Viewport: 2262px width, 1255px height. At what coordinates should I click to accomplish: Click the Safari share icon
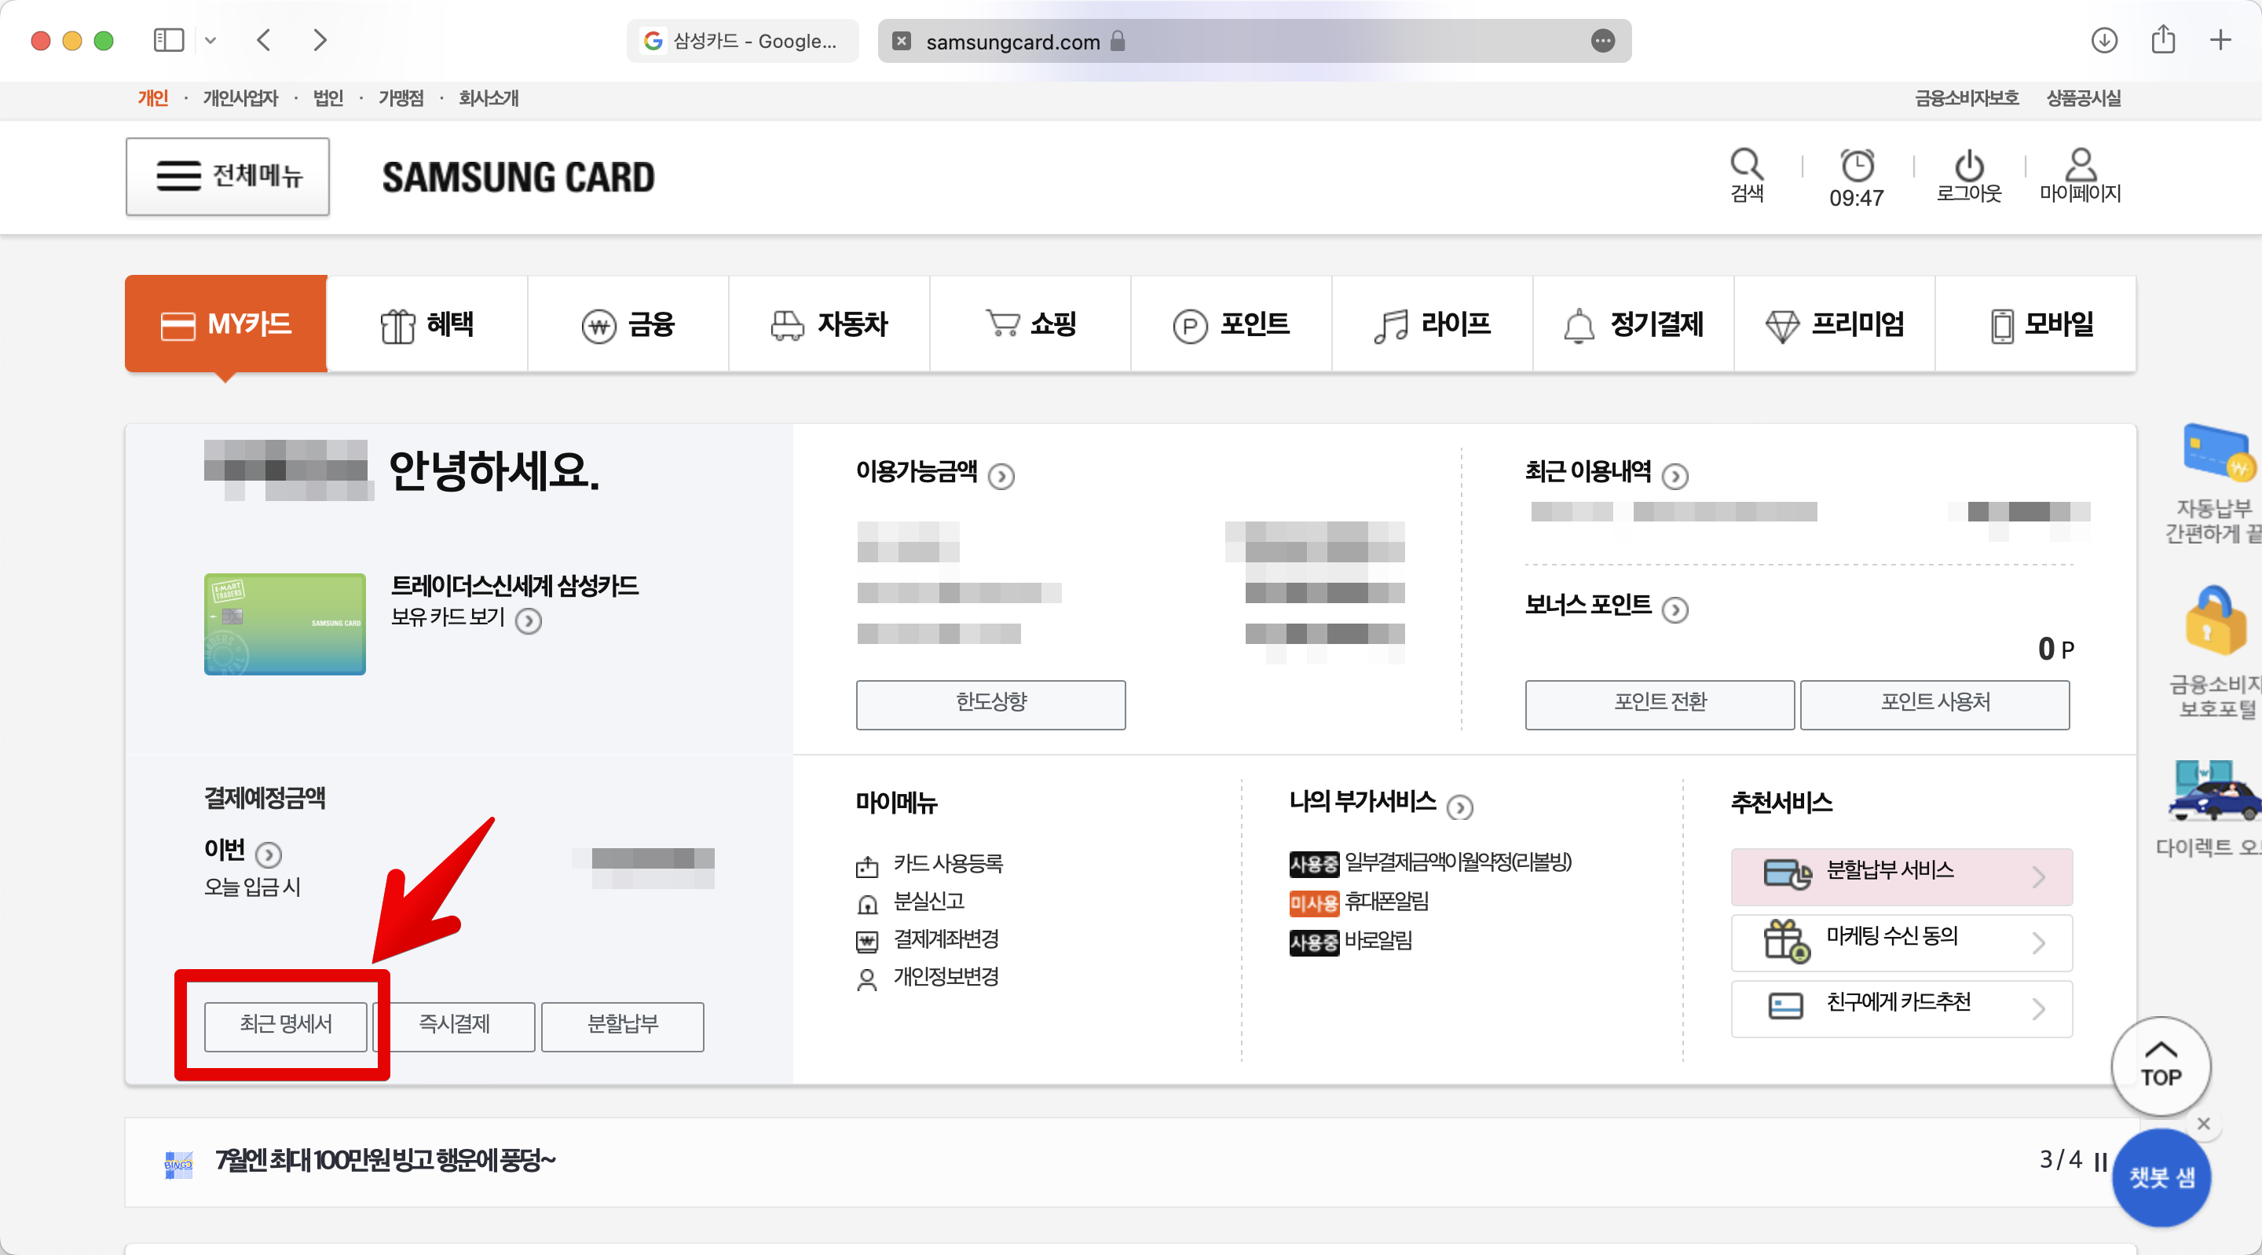point(2163,40)
